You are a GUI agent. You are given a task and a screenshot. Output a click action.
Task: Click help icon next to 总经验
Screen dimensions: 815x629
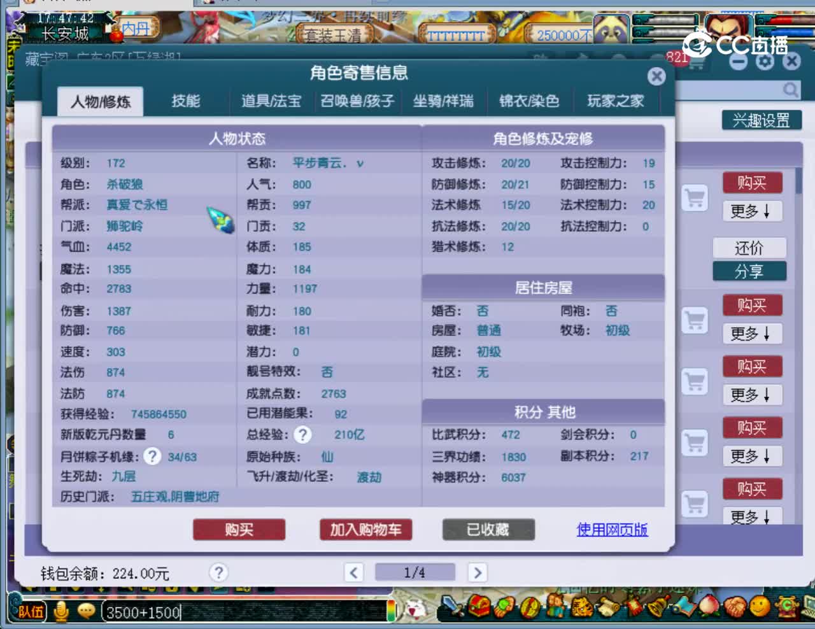(x=302, y=435)
